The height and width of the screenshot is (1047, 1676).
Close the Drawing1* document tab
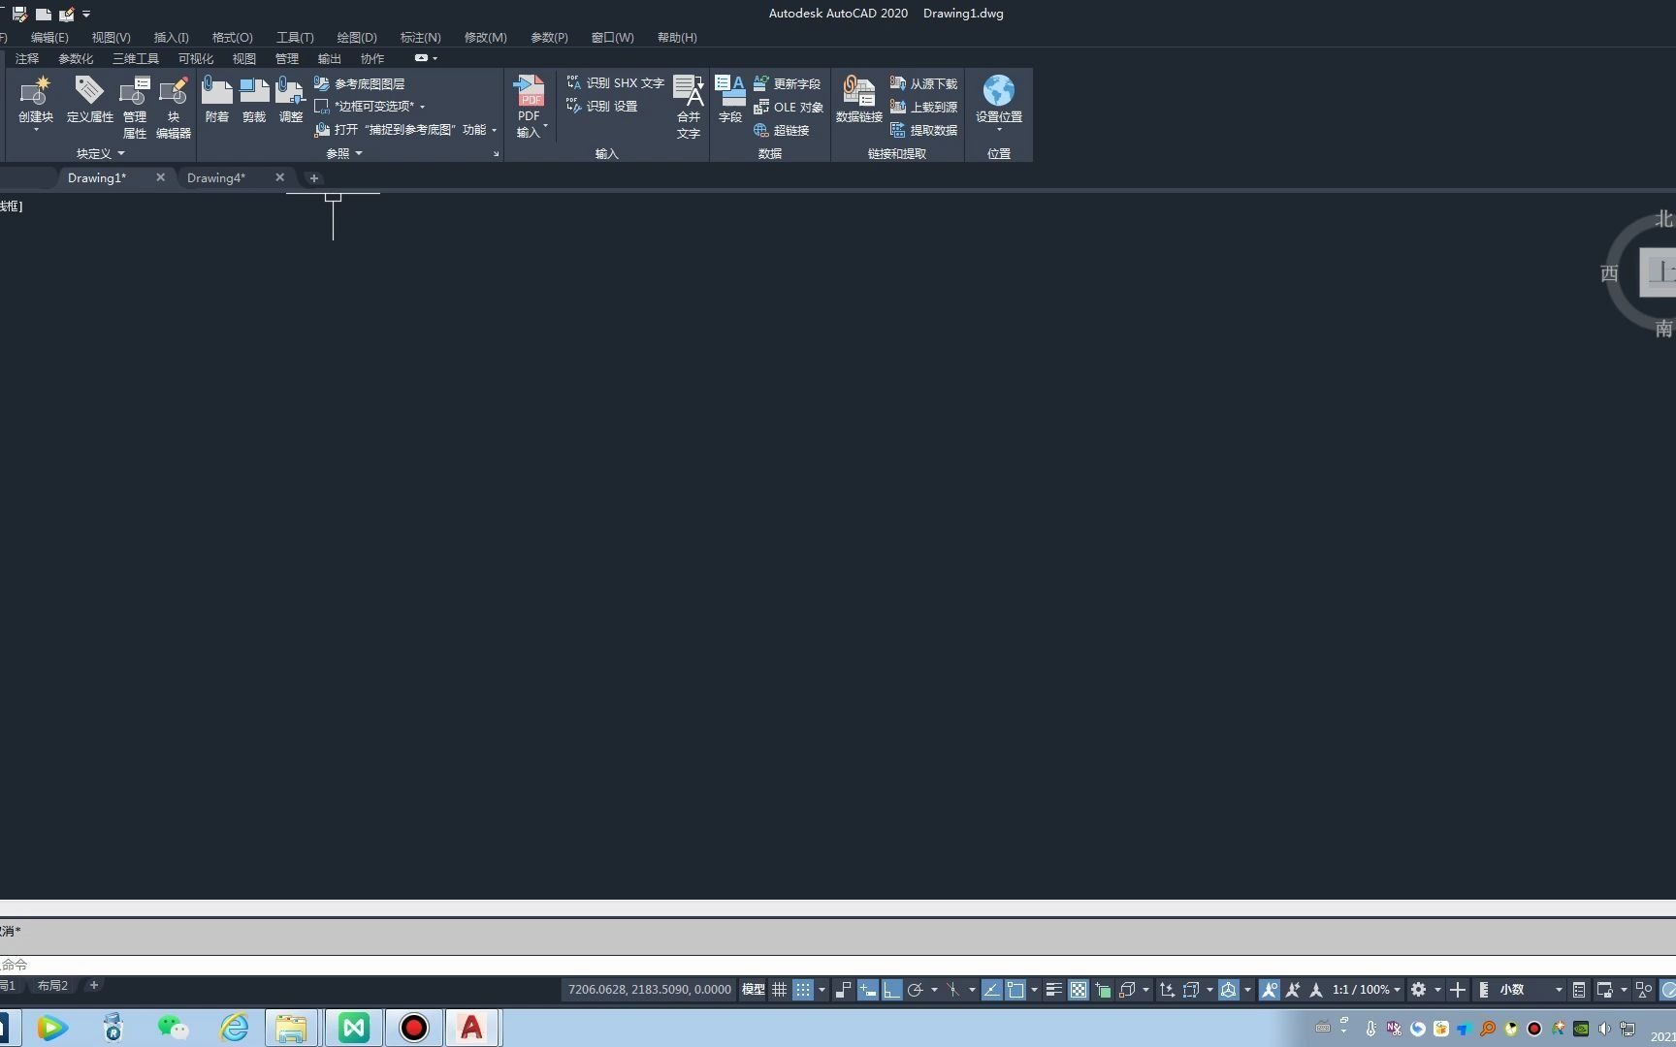coord(161,177)
